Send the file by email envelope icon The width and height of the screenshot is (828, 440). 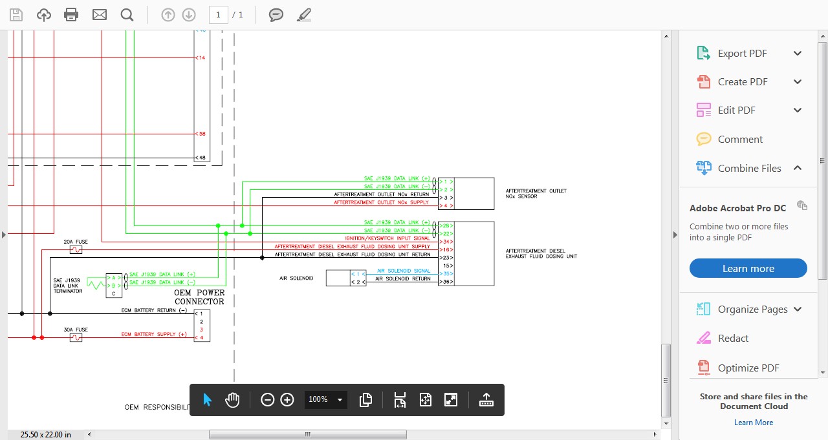point(99,15)
